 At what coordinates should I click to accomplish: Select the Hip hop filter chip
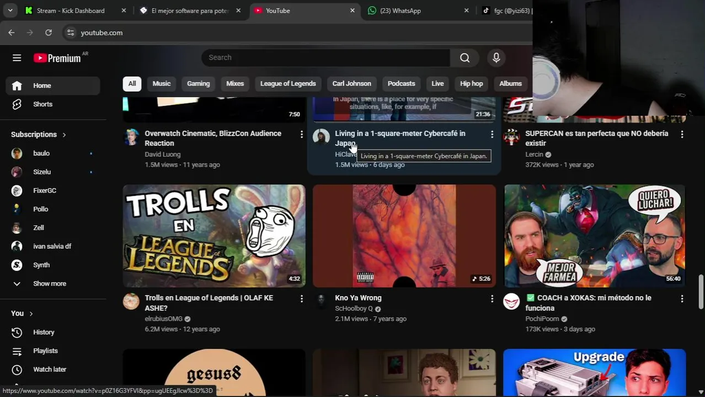[472, 84]
